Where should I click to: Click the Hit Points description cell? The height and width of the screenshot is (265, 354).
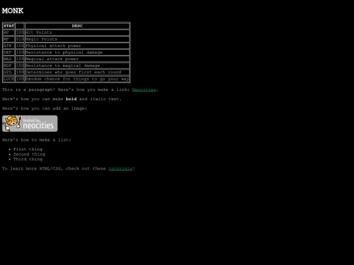click(77, 33)
